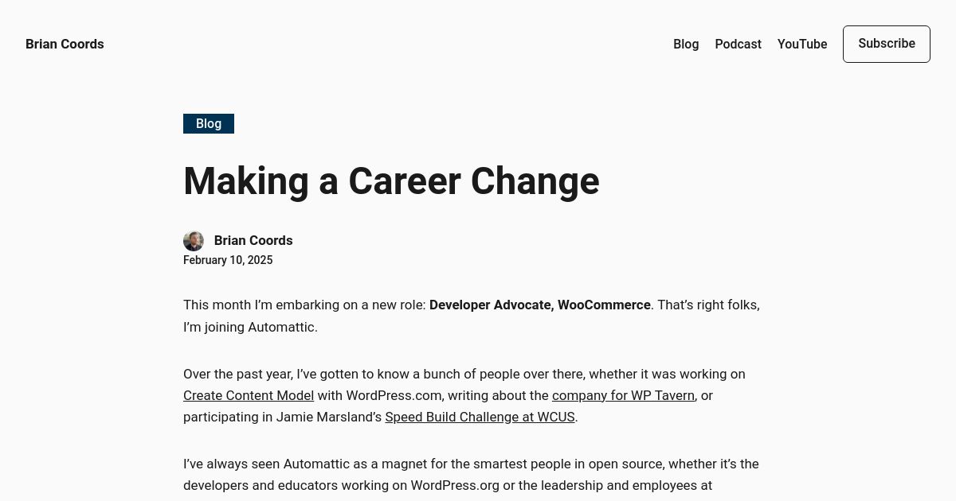Click the Subscribe button
The width and height of the screenshot is (956, 501).
(887, 44)
